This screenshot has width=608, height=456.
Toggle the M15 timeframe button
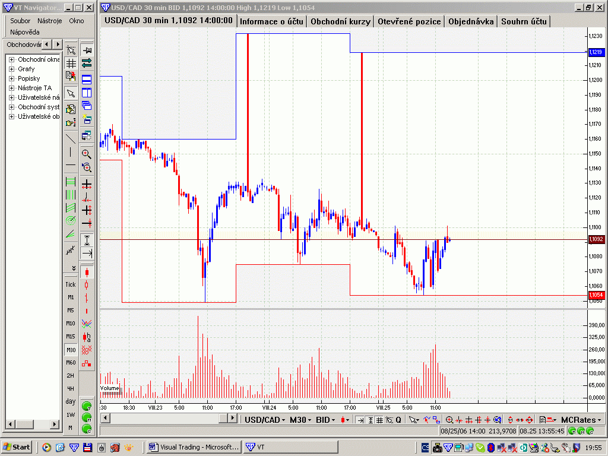(71, 336)
